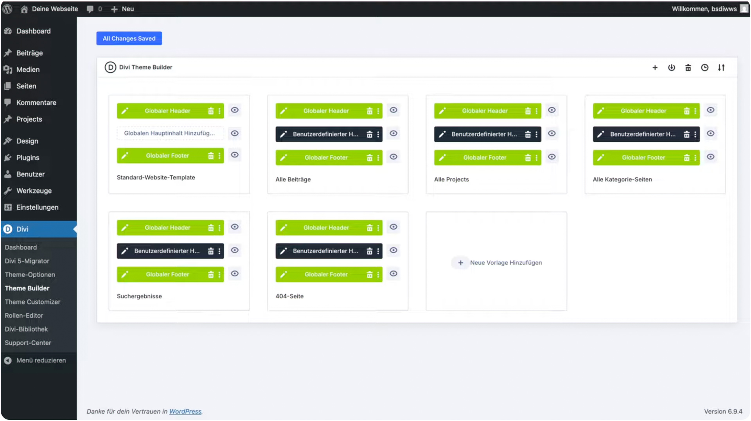The image size is (751, 421).
Task: Toggle eye for custom body in Alle Kategorie-Seiten
Action: pos(710,134)
